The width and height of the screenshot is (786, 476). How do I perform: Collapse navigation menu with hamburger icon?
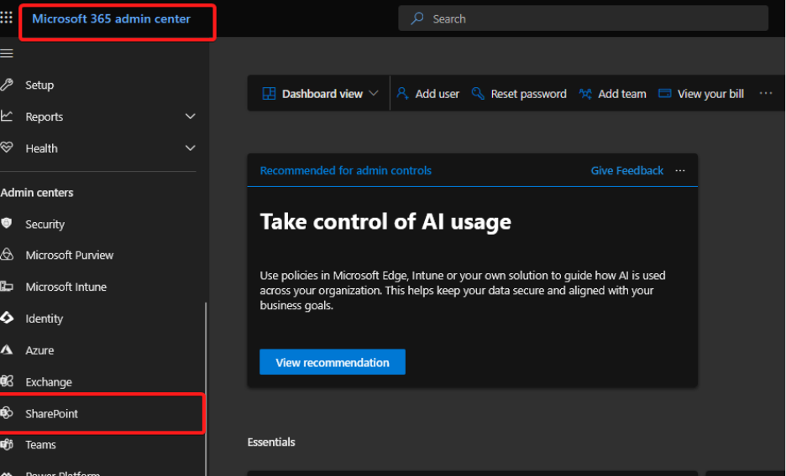7,54
